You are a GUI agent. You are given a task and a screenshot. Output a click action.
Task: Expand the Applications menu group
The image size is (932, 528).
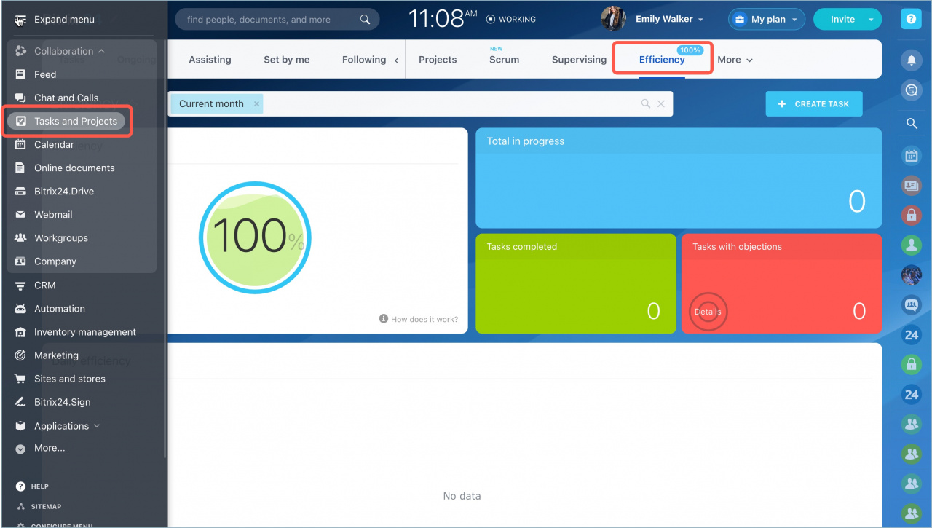(x=67, y=426)
